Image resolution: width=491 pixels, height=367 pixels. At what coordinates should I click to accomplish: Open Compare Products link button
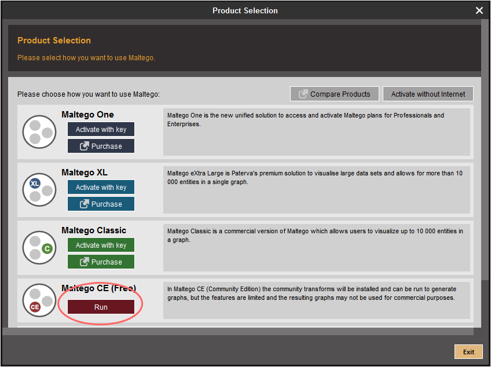(335, 94)
